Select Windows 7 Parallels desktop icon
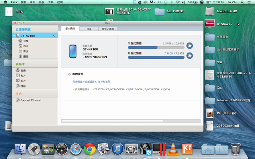This screenshot has width=255, height=159. click(210, 24)
